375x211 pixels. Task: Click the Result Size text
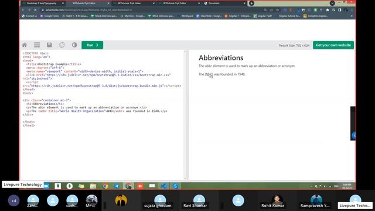(x=294, y=45)
